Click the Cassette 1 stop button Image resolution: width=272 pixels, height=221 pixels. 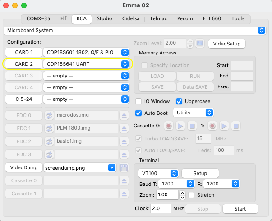tap(236, 126)
